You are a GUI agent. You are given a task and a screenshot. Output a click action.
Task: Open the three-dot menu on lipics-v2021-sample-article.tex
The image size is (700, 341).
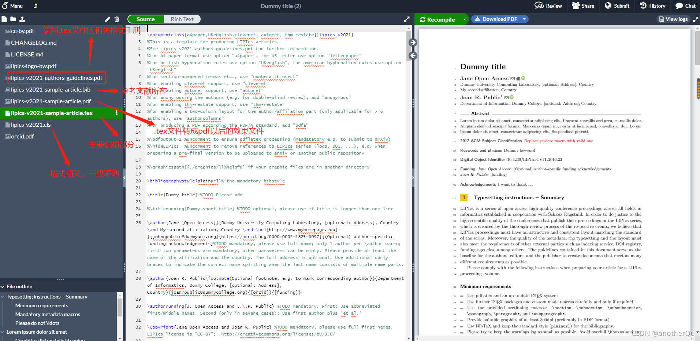[x=117, y=113]
